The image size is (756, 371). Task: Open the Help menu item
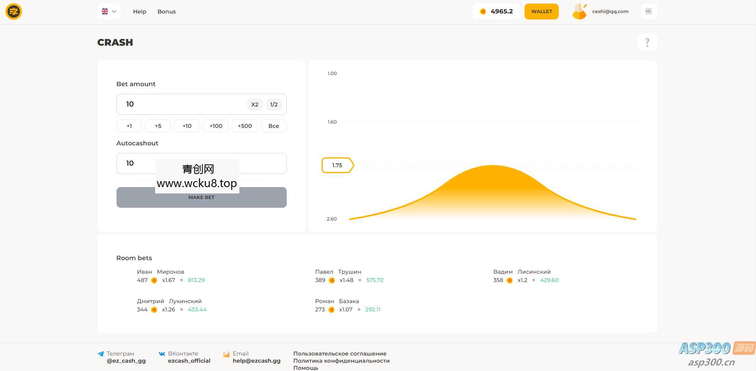coord(140,12)
